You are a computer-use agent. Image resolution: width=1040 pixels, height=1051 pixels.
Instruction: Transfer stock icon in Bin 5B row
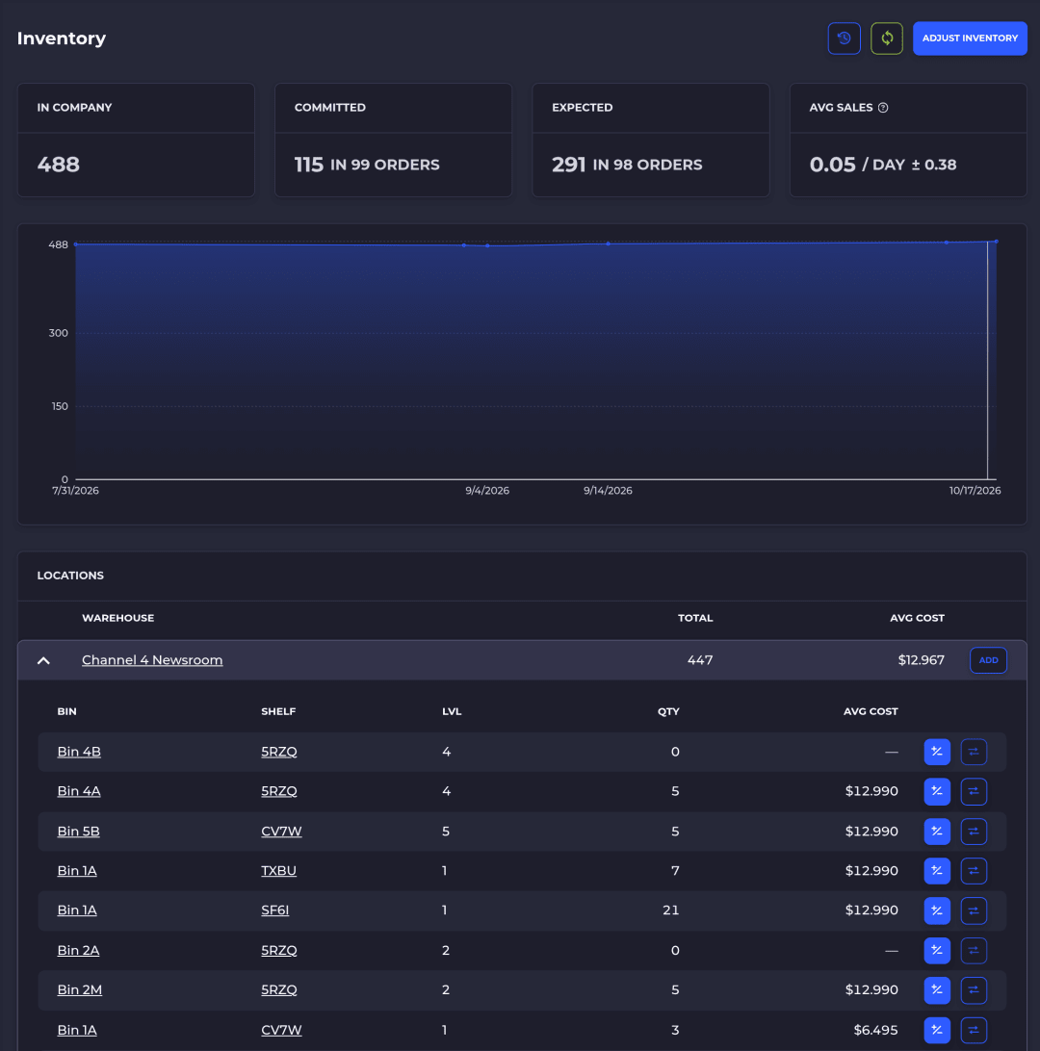(973, 832)
